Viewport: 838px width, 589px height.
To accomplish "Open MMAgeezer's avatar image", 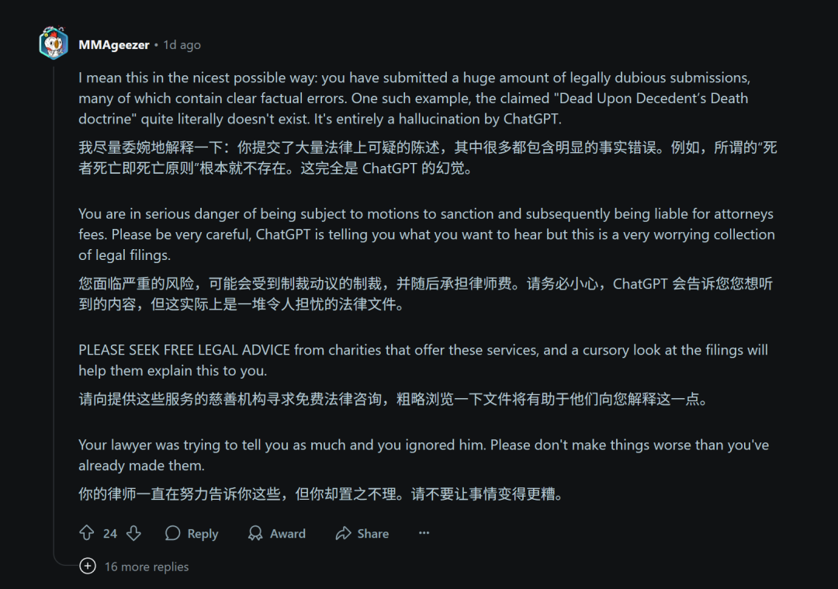I will tap(54, 43).
